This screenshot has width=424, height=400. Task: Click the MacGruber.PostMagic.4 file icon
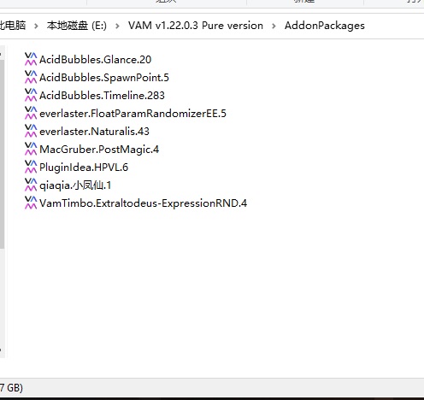click(31, 149)
